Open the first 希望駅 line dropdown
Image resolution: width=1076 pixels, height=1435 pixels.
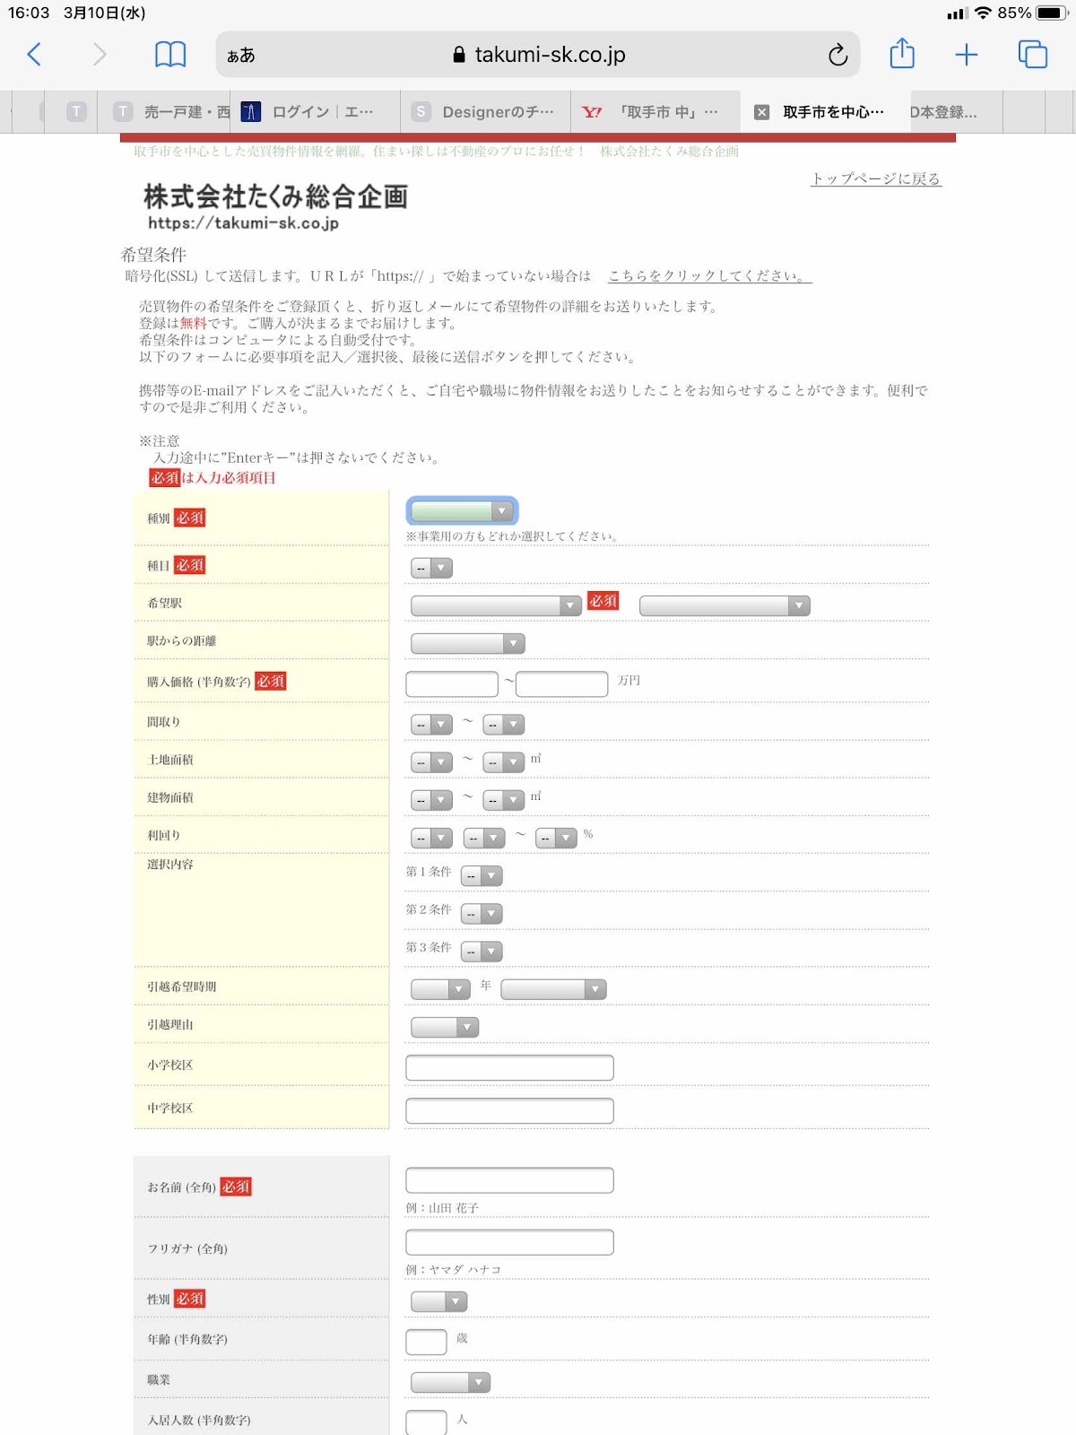[496, 605]
